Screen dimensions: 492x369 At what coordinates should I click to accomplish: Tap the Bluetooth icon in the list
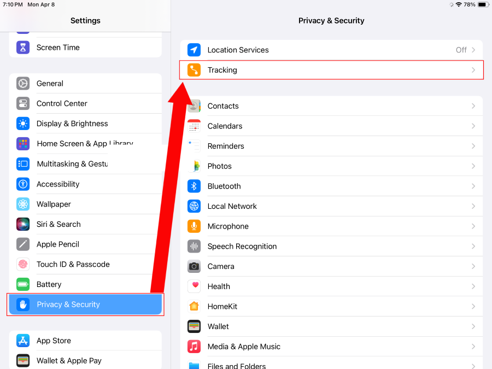pyautogui.click(x=194, y=186)
